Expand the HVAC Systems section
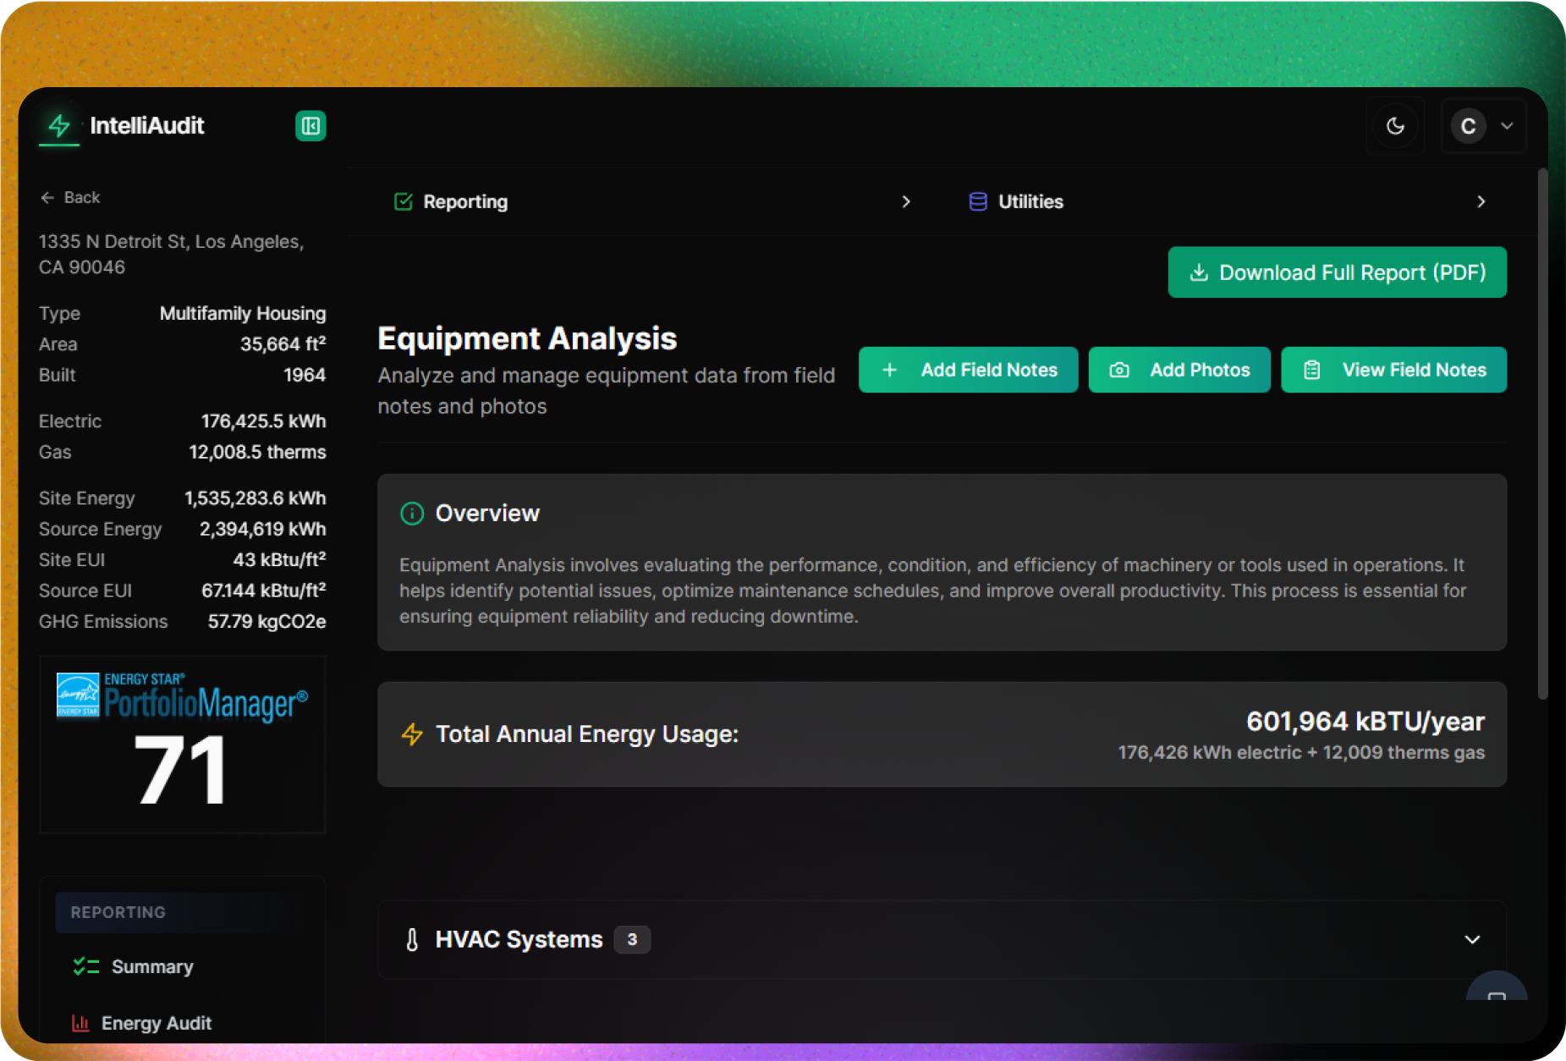 1471,939
